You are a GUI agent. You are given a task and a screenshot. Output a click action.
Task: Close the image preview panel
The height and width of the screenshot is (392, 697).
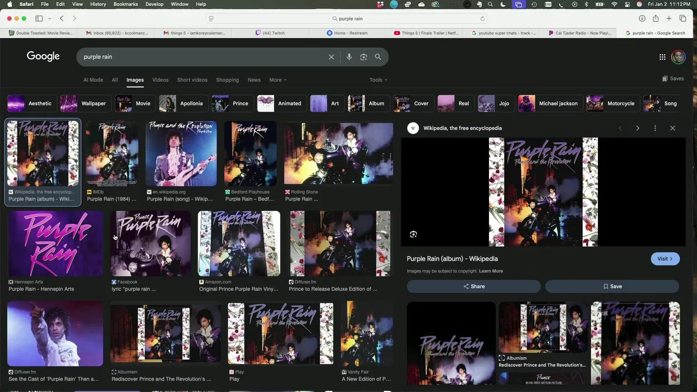point(672,128)
